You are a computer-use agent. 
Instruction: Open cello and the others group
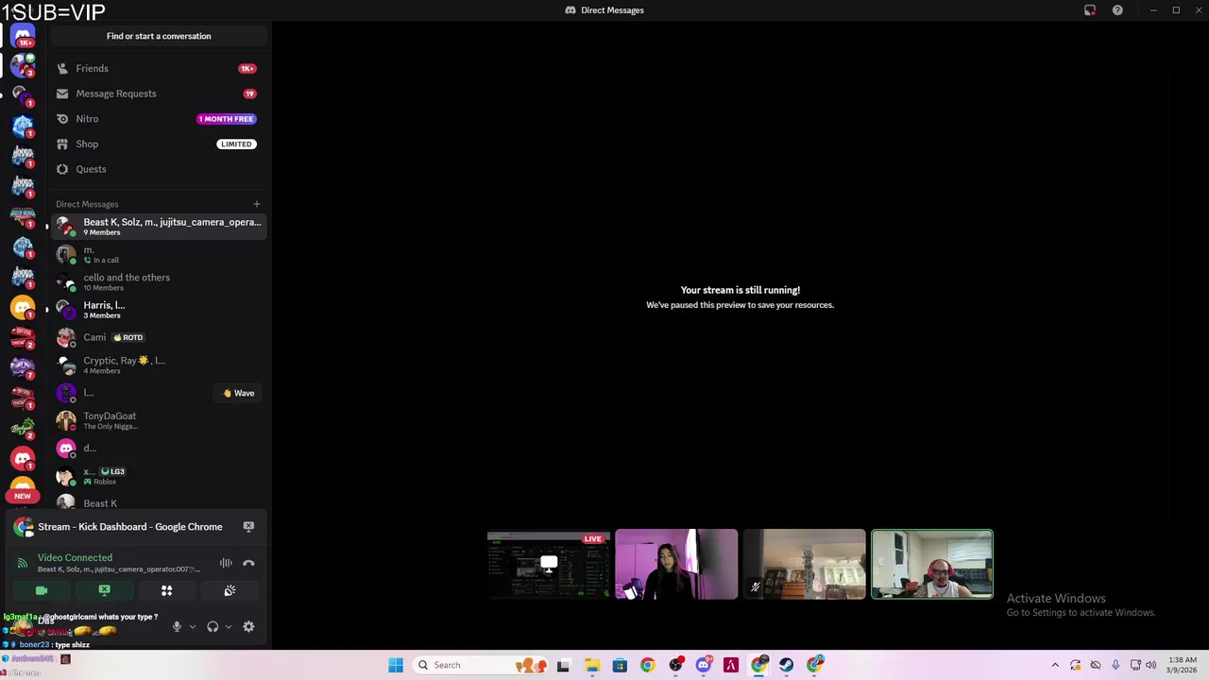click(x=158, y=282)
